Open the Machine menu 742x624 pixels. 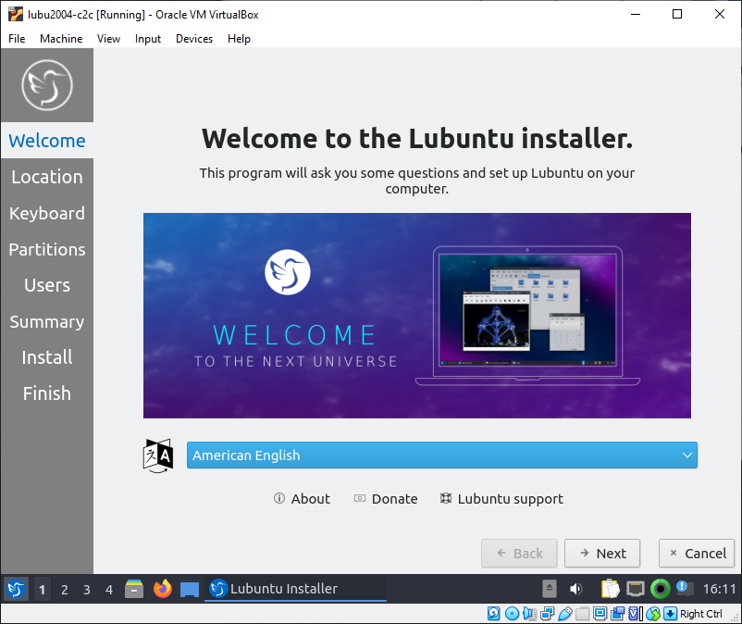[x=61, y=39]
